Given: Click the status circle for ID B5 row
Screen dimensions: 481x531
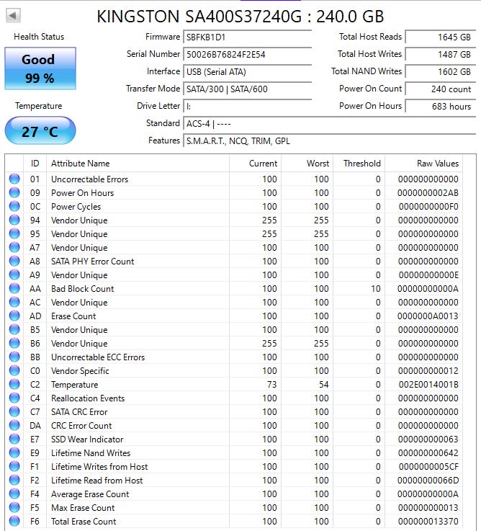Looking at the screenshot, I should [x=14, y=329].
